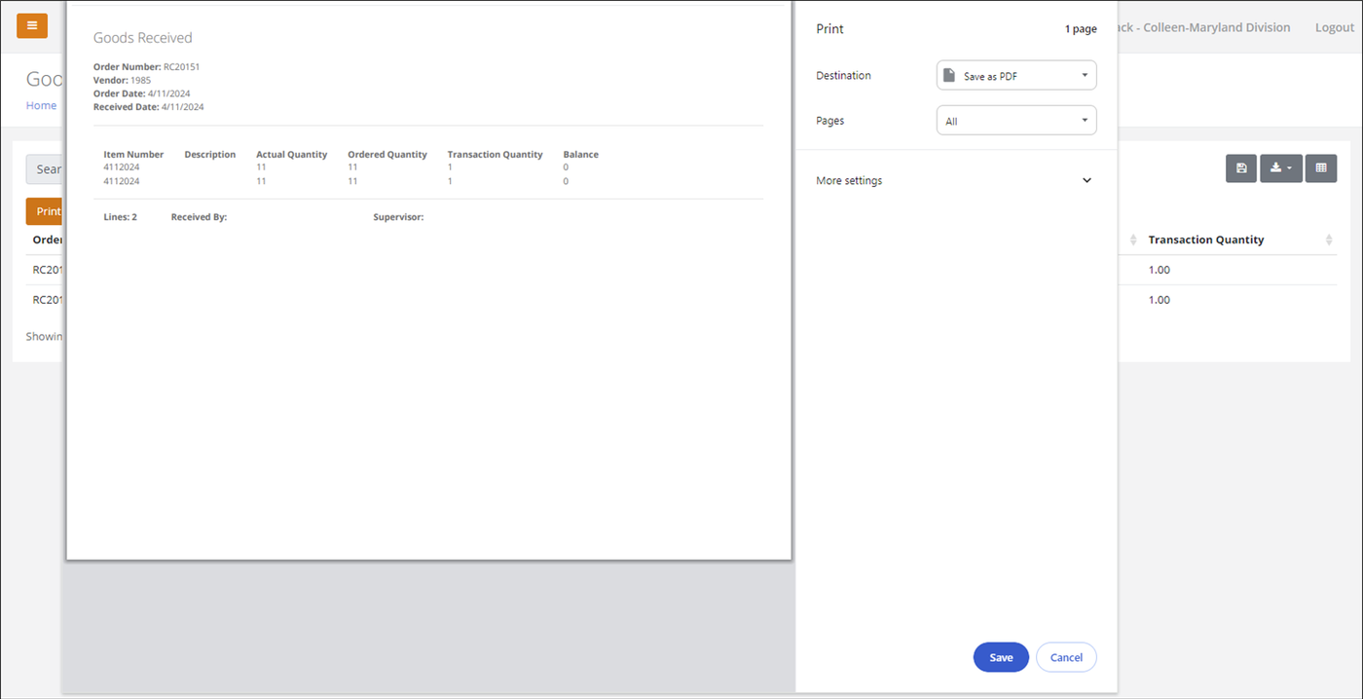
Task: Click the Print dialog title
Action: 829,29
